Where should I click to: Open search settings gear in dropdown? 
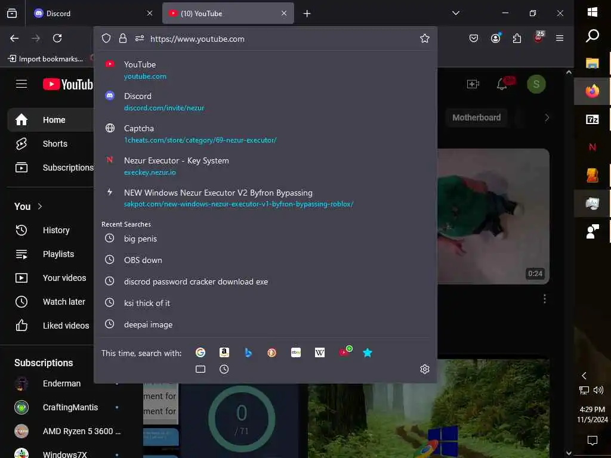425,369
